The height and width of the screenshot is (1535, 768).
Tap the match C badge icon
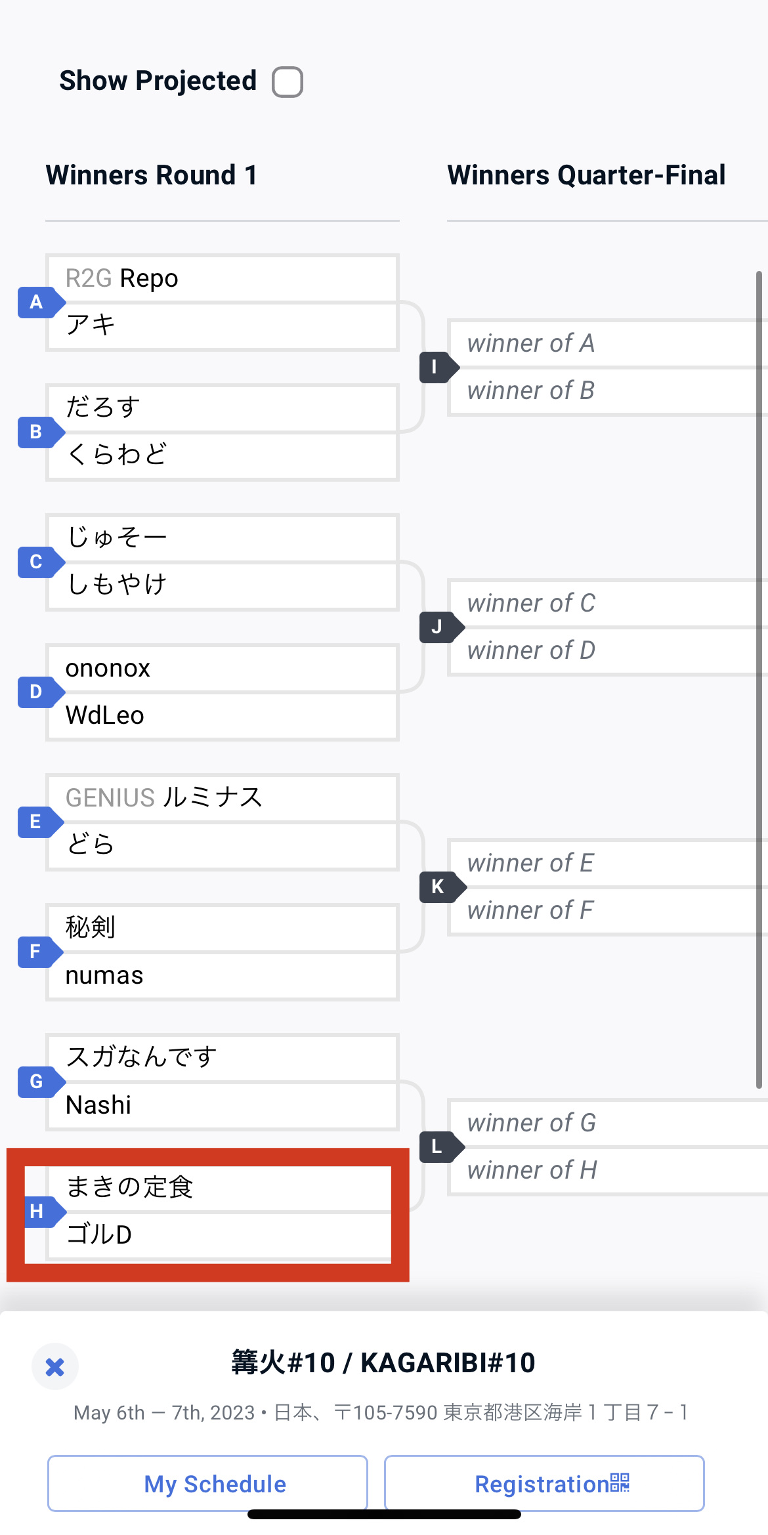coord(38,562)
